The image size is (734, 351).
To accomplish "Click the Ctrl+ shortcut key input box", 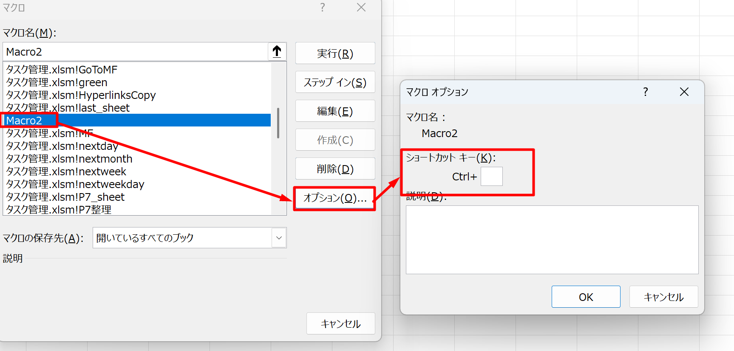I will [491, 177].
